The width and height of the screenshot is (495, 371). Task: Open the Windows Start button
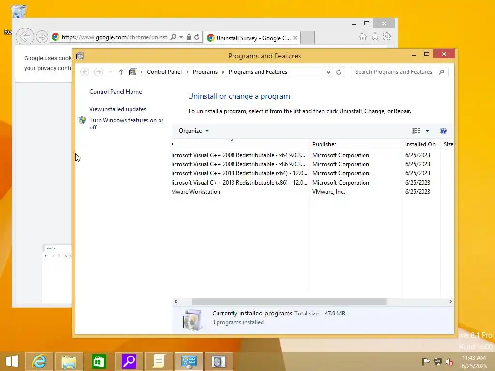[x=12, y=361]
